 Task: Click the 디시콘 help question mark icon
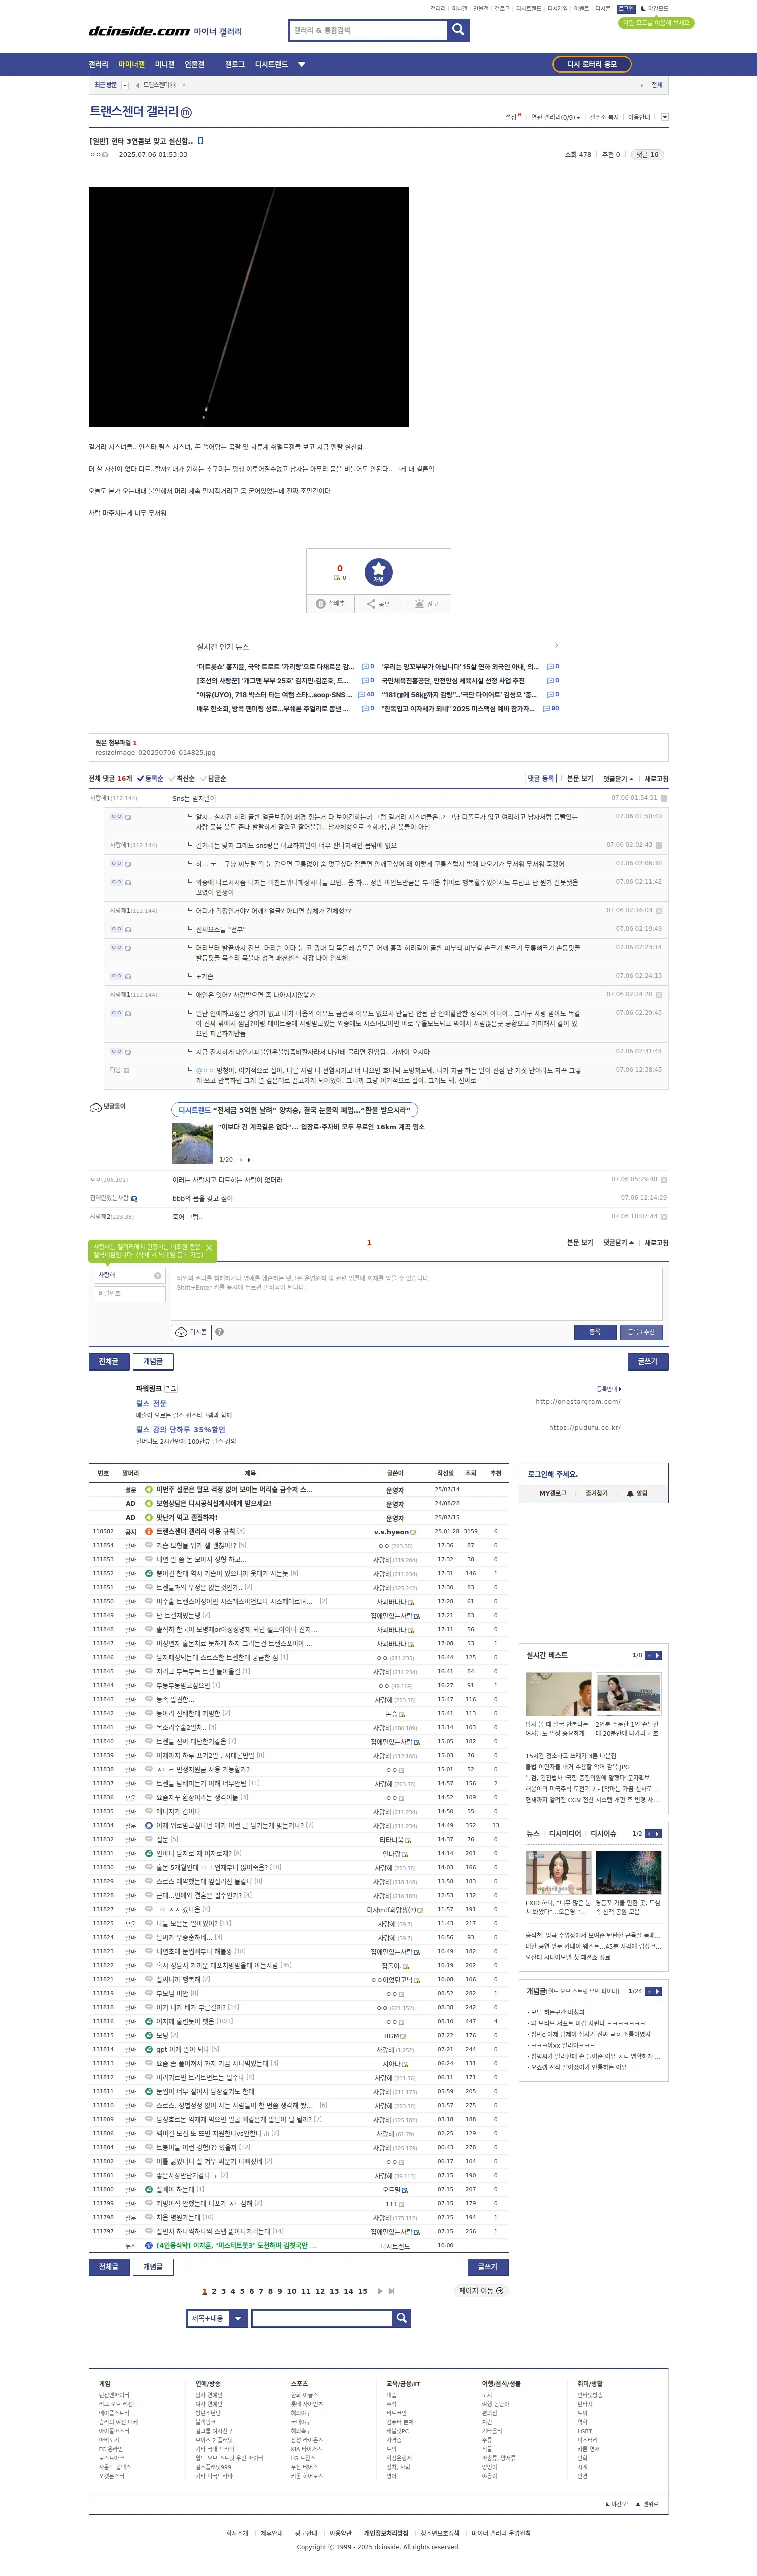pyautogui.click(x=220, y=1332)
